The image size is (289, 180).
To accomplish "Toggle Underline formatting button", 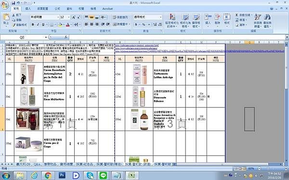I will 43,24.
